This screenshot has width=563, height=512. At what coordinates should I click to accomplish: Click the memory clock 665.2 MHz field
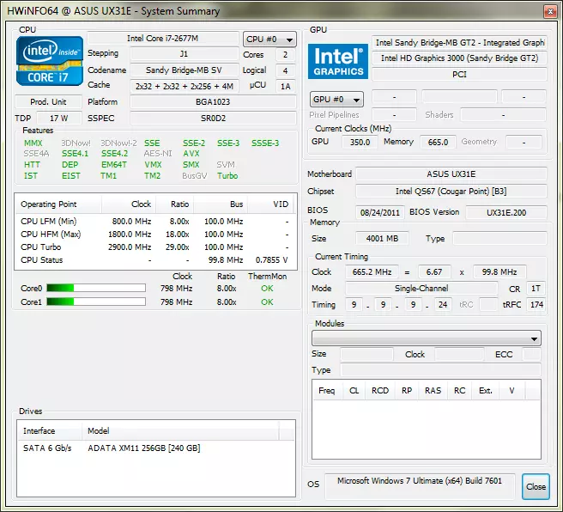tap(372, 272)
